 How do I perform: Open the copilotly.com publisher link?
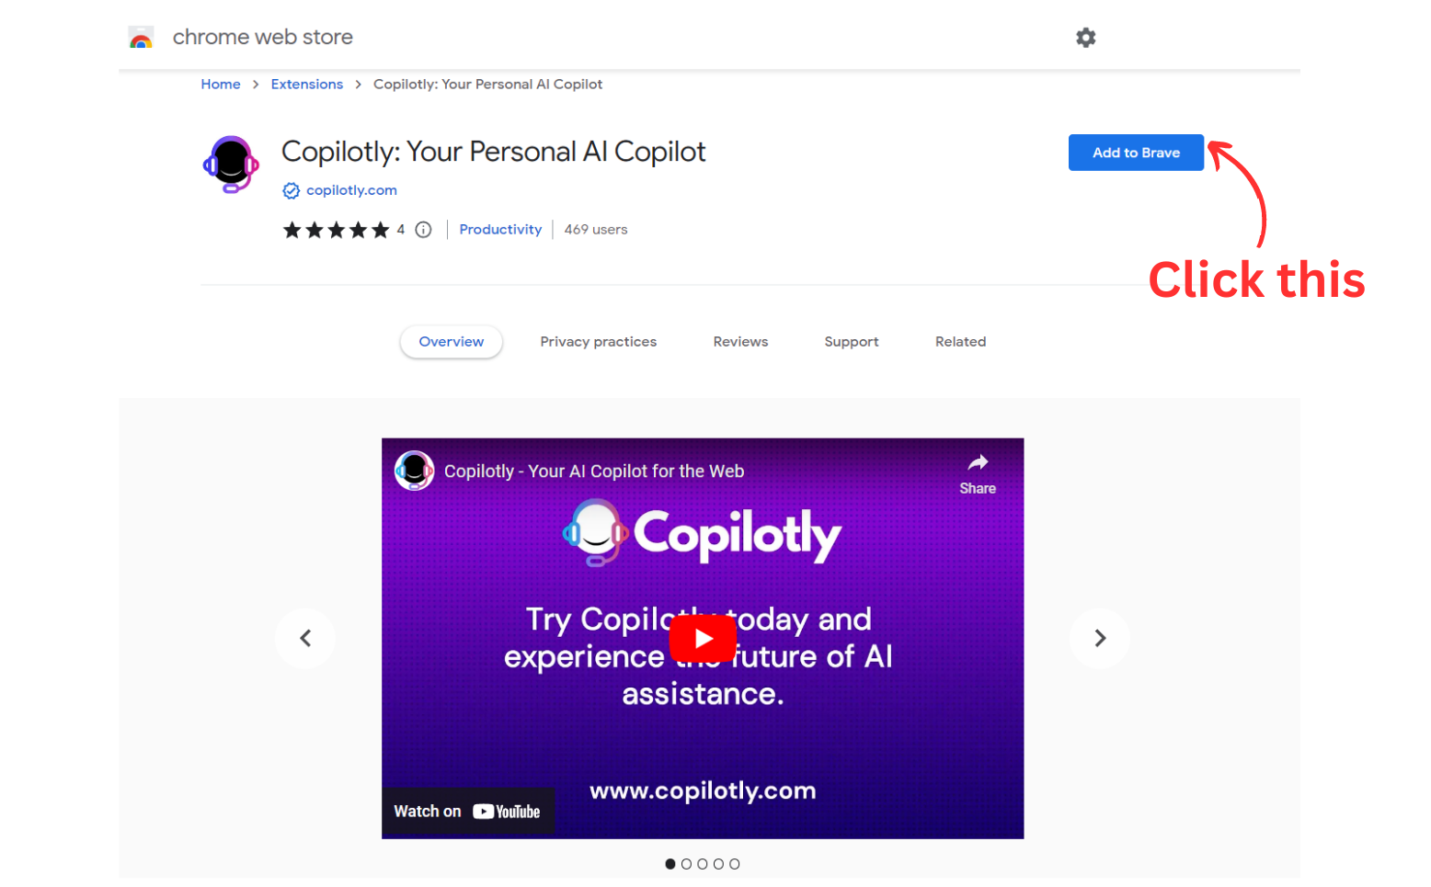(x=351, y=190)
